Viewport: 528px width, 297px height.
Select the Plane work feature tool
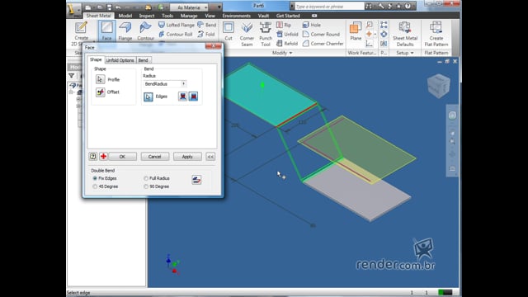[x=356, y=31]
